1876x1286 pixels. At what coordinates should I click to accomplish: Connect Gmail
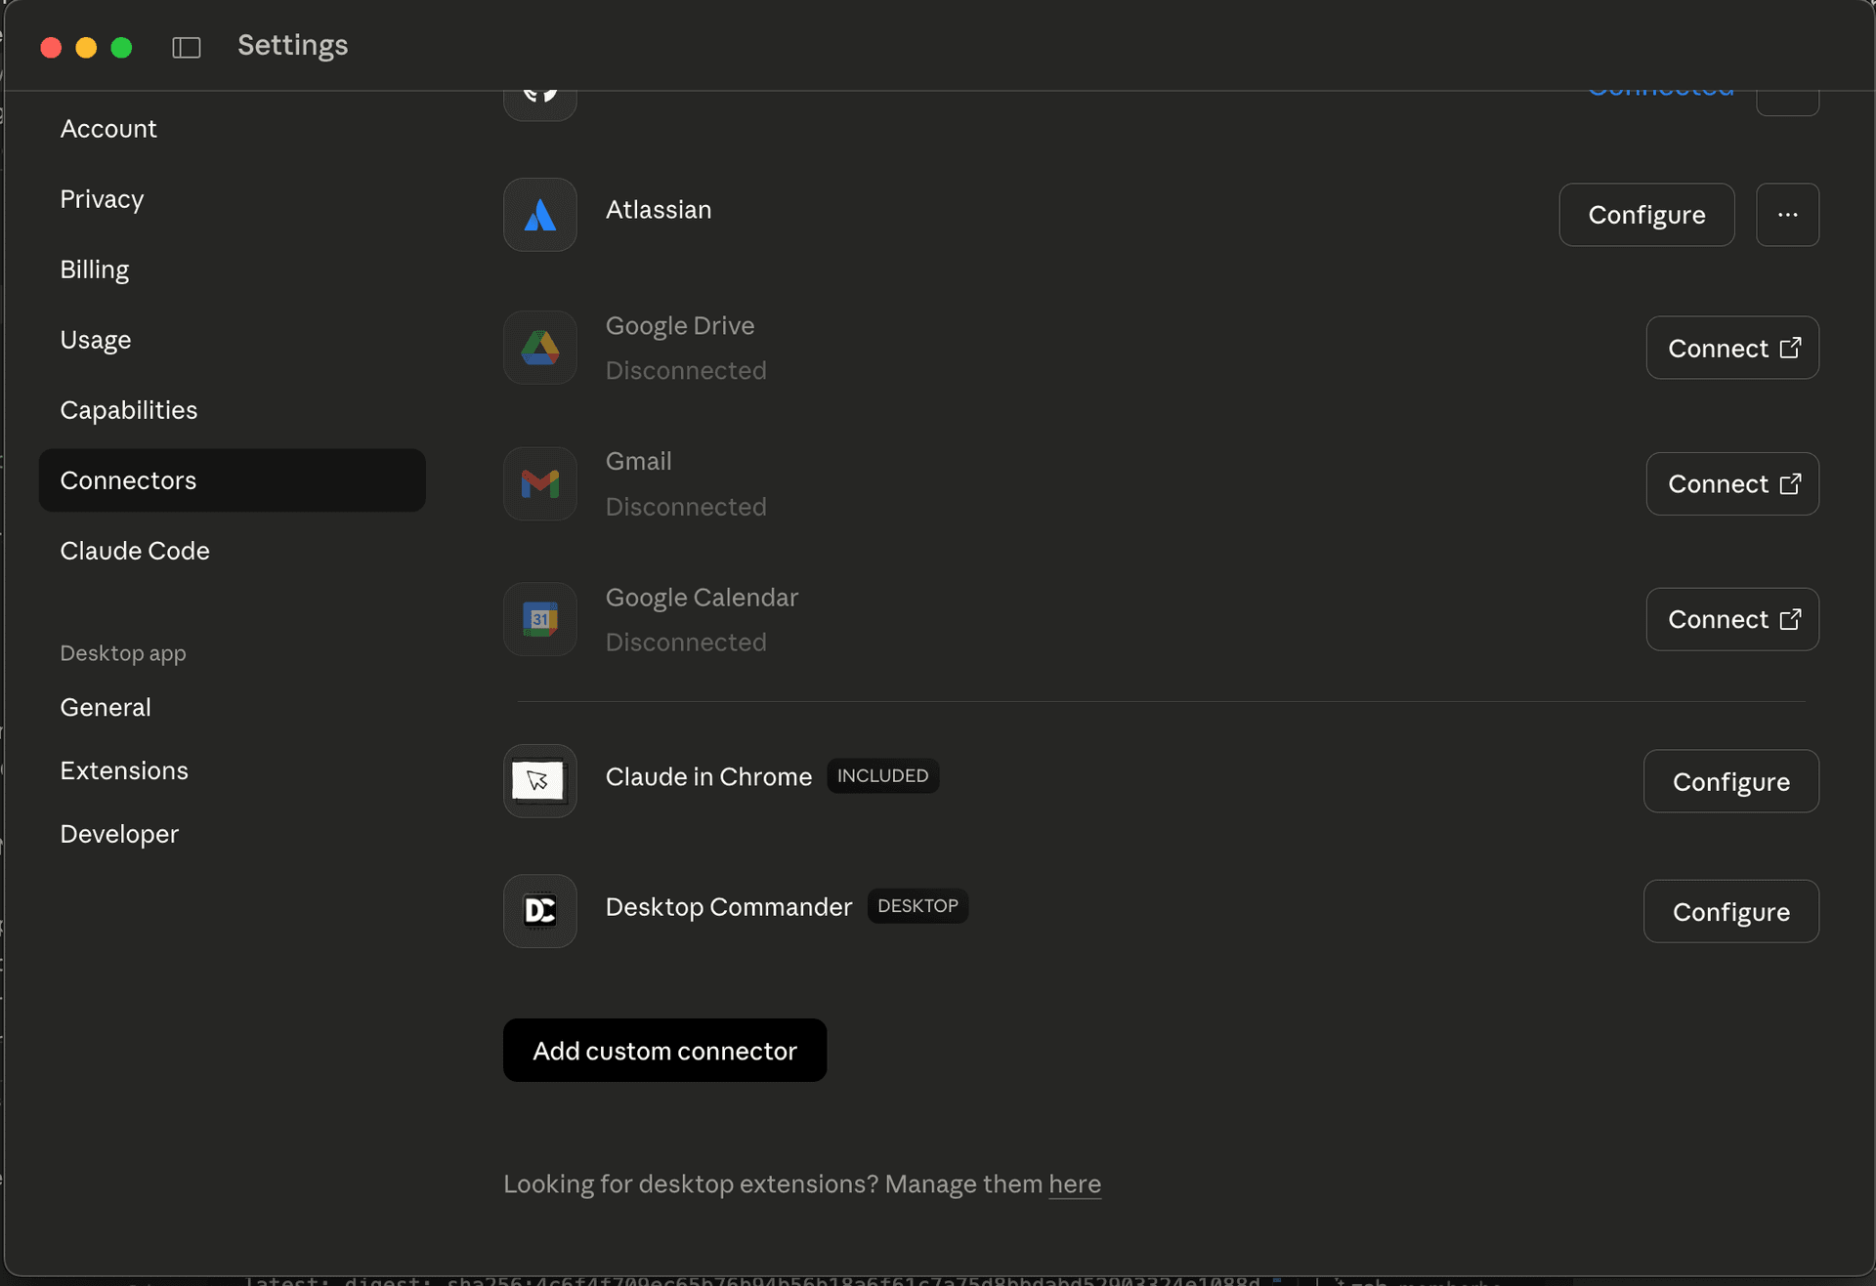tap(1731, 483)
